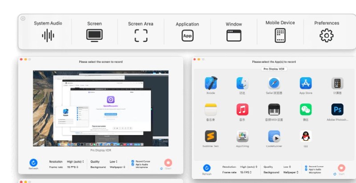Choose the Audio MIDI Setup piano icon

[274, 110]
